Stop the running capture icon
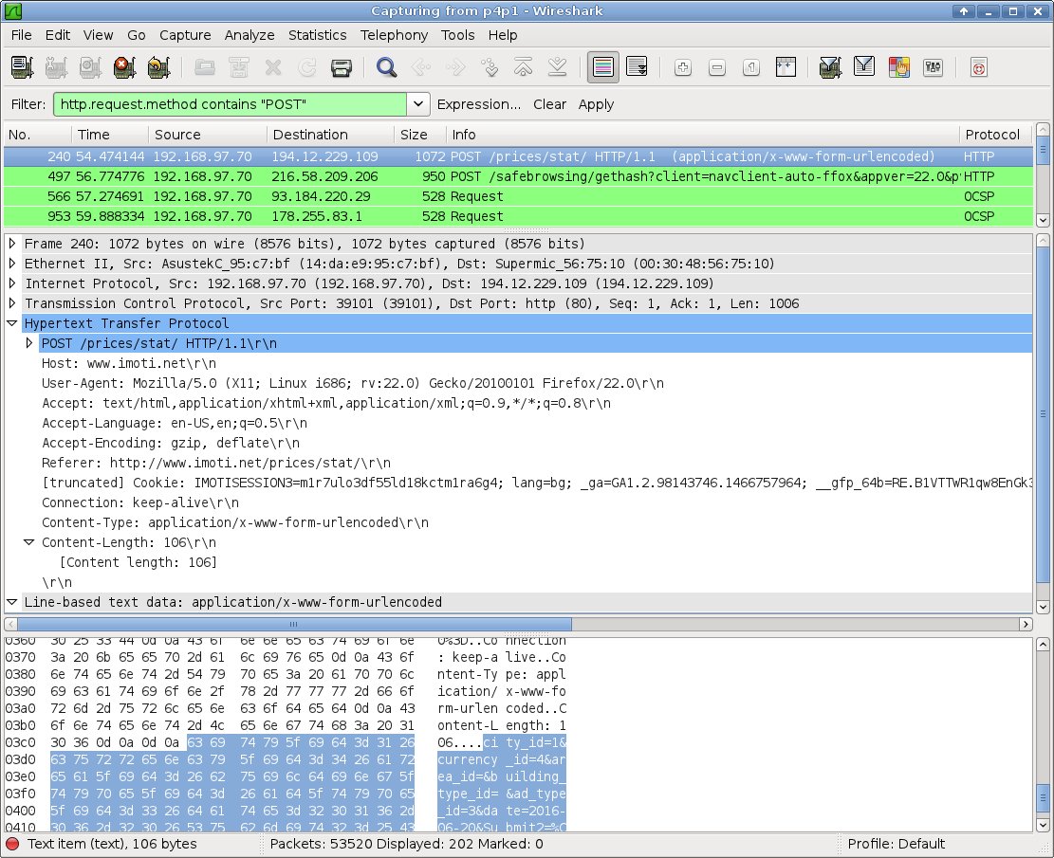Image resolution: width=1054 pixels, height=858 pixels. pyautogui.click(x=124, y=67)
